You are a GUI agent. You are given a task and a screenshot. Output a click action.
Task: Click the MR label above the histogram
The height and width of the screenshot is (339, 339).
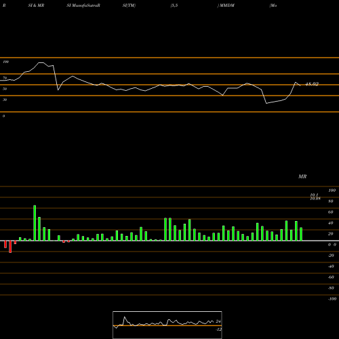pos(302,176)
